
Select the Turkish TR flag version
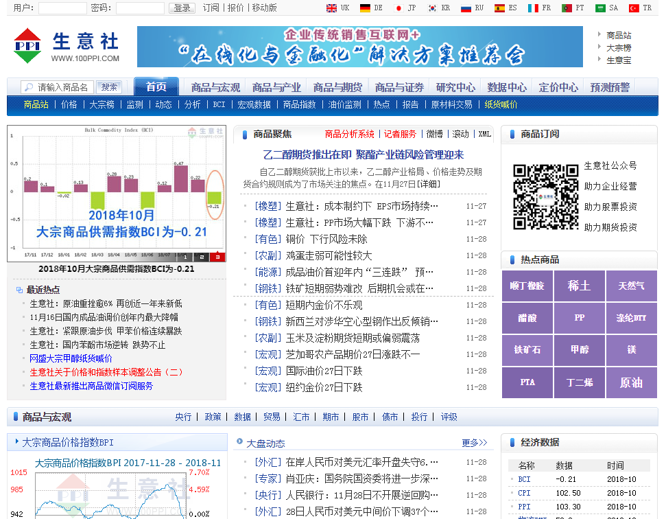click(640, 8)
